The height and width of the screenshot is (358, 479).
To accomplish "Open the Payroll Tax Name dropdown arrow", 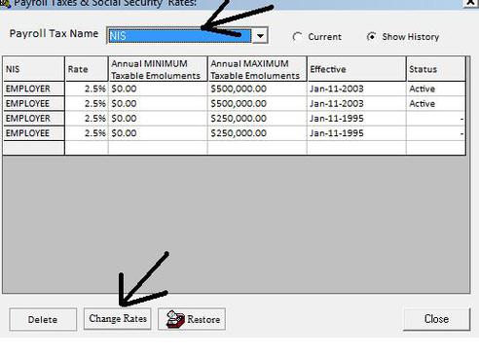I will tap(260, 36).
